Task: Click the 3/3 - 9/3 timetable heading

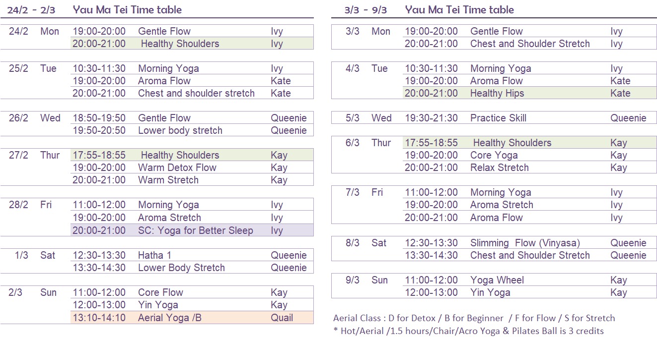Action: coord(429,9)
